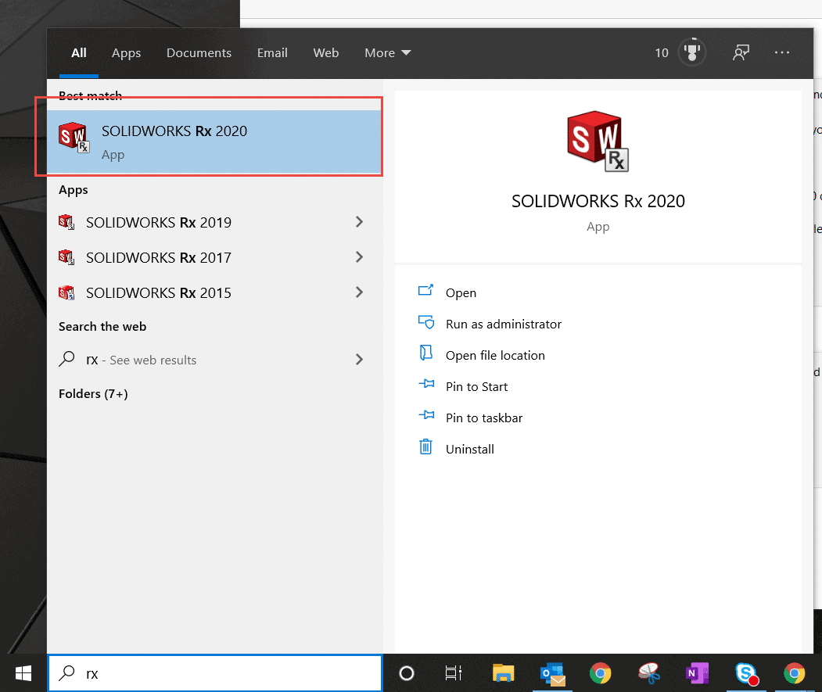Click the Cortana circle on the taskbar

(x=406, y=673)
